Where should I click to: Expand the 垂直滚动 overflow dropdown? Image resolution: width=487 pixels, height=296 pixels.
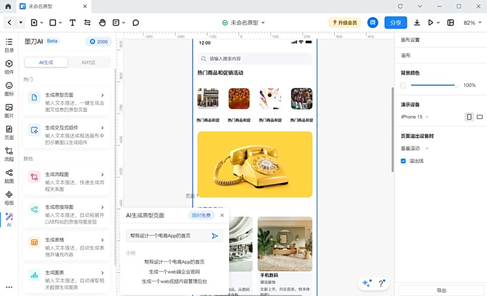tap(415, 148)
